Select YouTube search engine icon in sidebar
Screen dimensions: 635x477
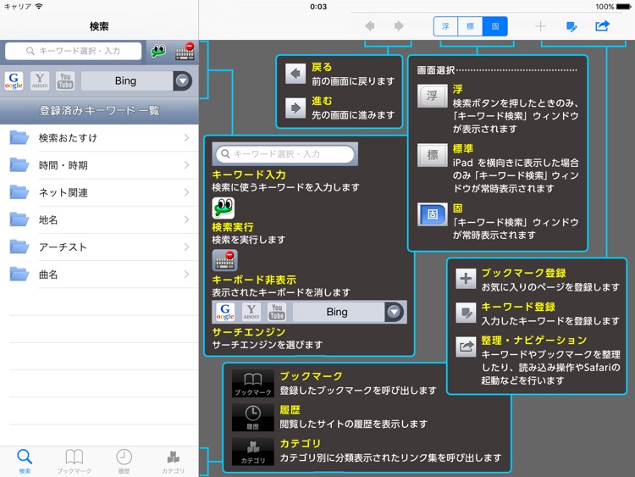[65, 80]
